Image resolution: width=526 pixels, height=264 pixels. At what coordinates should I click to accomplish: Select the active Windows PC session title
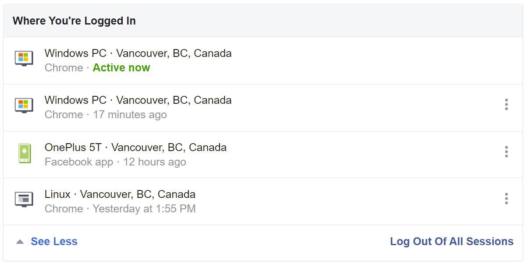[x=138, y=53]
